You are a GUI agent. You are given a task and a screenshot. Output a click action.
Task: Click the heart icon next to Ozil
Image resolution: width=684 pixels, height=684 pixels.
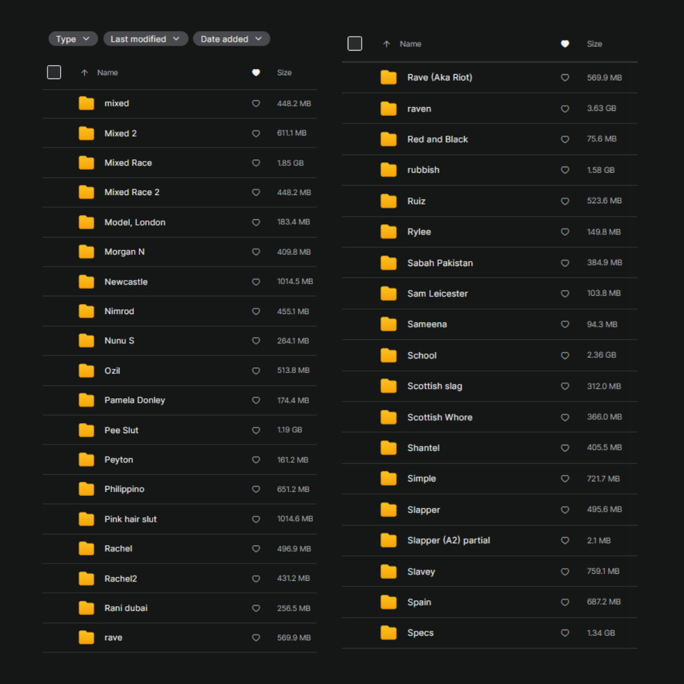point(256,370)
